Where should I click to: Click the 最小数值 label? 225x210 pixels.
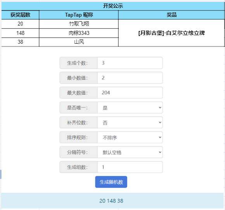coord(79,78)
